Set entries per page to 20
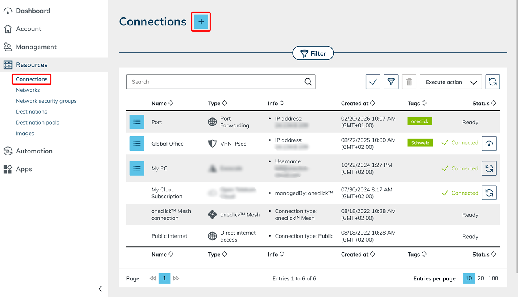The image size is (518, 297). (481, 278)
